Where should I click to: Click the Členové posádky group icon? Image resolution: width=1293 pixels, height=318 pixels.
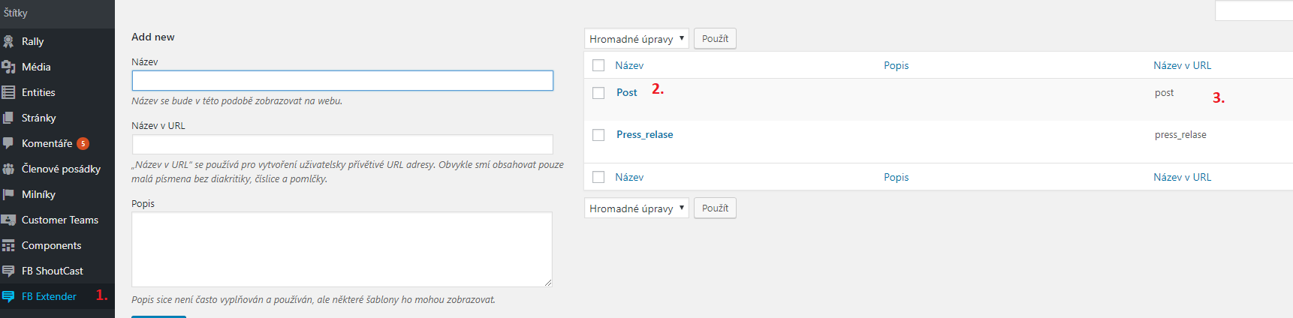8,169
